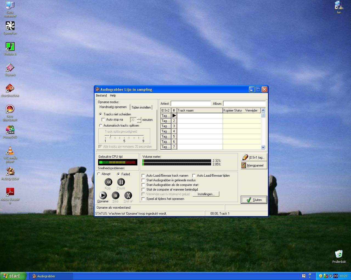This screenshot has height=280, width=351.
Task: Click the Instellingen button
Action: (x=206, y=194)
